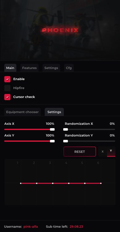Open the Equipment chooser sub-tab
Image resolution: width=120 pixels, height=232 pixels.
(x=23, y=112)
